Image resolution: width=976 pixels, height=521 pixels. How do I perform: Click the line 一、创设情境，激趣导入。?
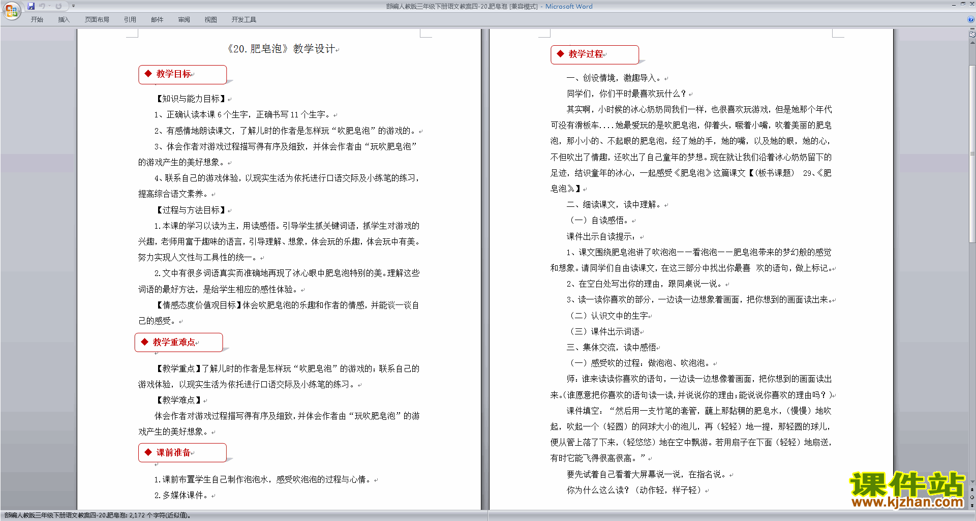pyautogui.click(x=617, y=78)
